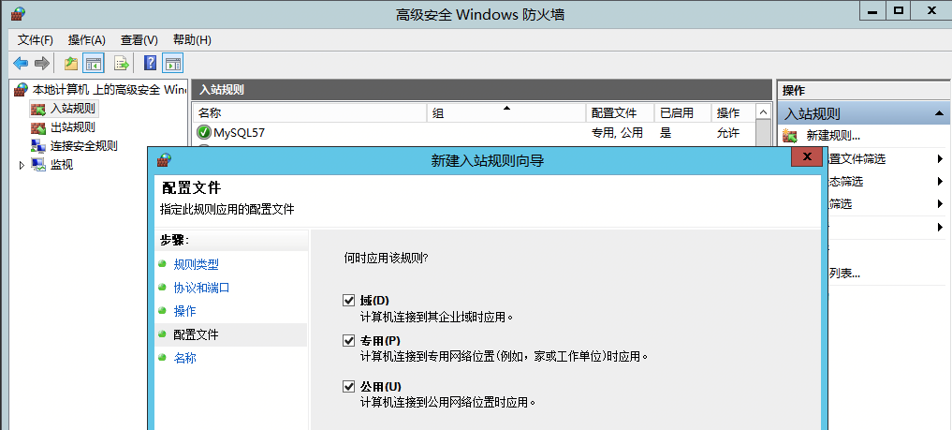Click the green checkmark icon beside MySQL57

coord(203,132)
